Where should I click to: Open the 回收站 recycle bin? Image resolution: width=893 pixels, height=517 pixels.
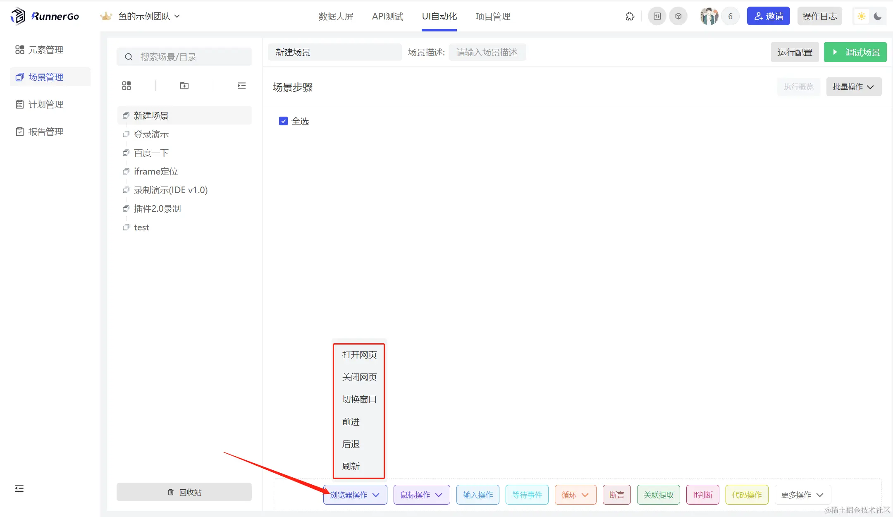[x=184, y=492]
